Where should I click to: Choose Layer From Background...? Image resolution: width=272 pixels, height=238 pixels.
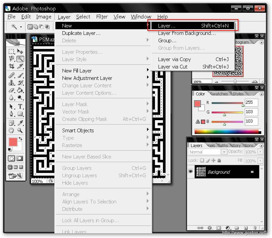coord(193,33)
